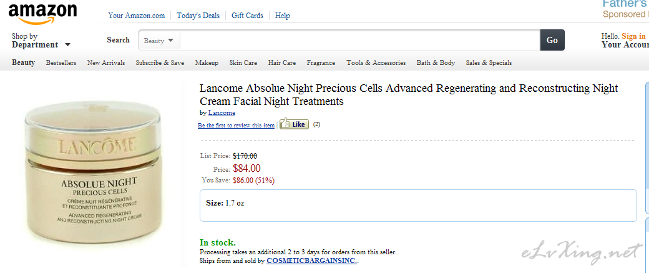Open the Beauty search category dropdown

(159, 41)
